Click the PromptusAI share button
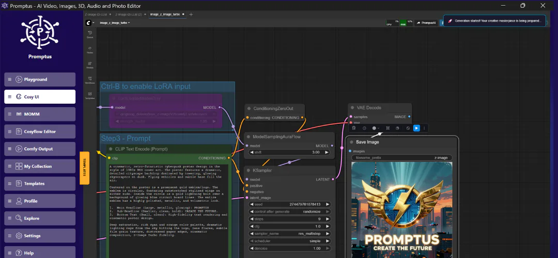This screenshot has width=558, height=258. click(426, 23)
